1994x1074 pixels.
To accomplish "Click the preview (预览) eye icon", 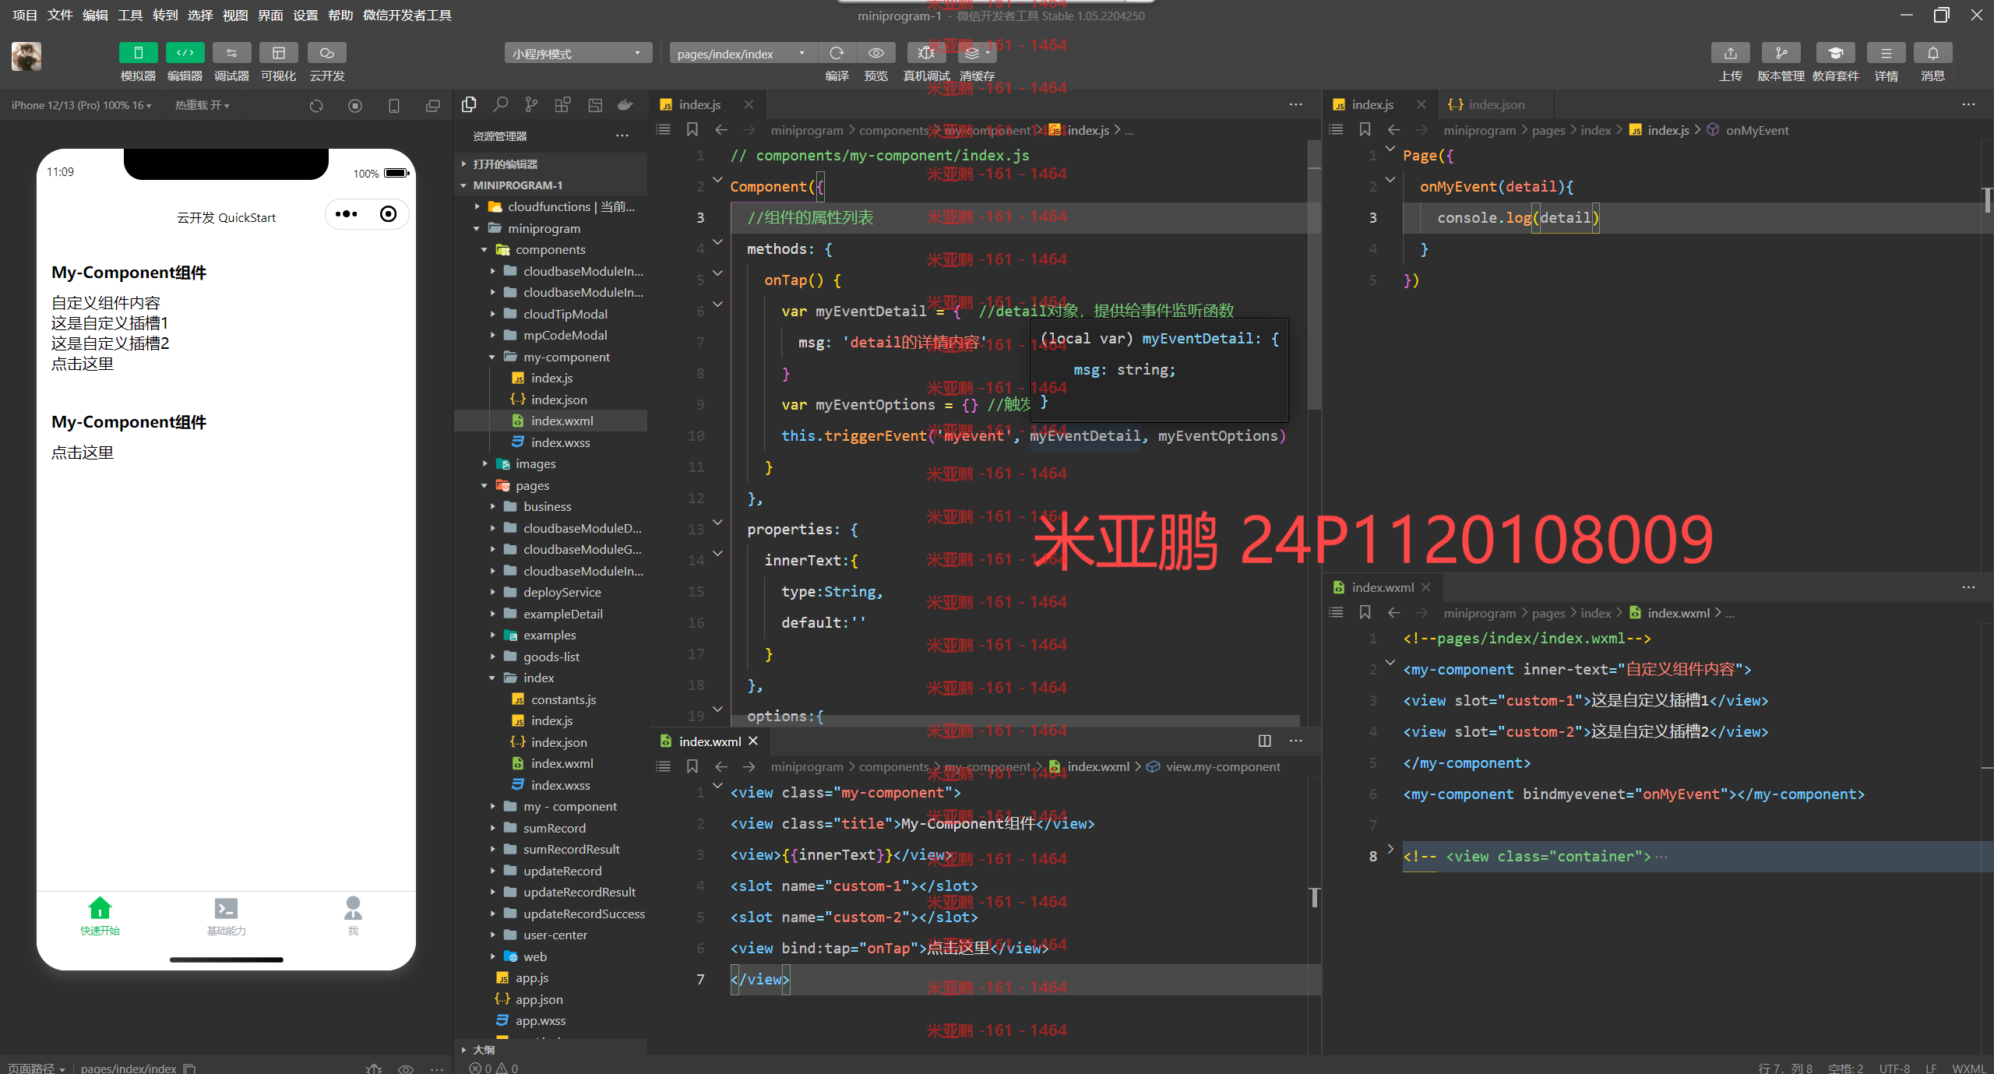I will pos(875,53).
